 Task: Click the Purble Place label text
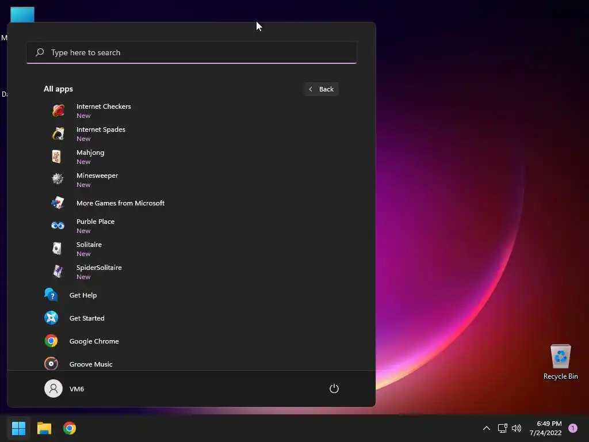95,222
